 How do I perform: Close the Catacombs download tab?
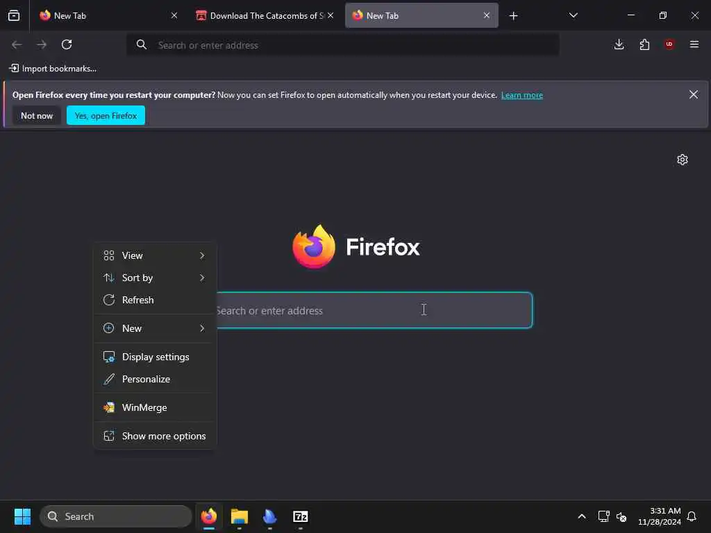331,15
